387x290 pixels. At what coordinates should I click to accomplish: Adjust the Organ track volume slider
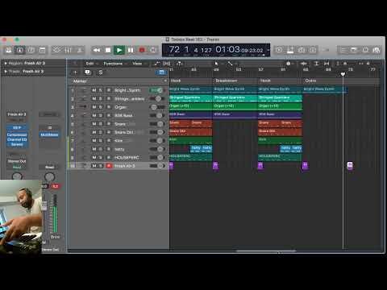157,107
